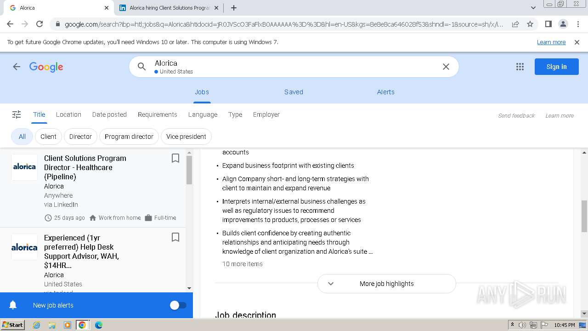Open Chrome profile avatar

(x=563, y=24)
